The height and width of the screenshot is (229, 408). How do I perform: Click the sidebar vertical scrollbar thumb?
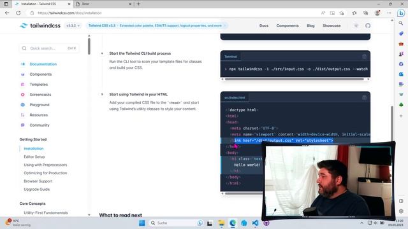click(x=89, y=46)
